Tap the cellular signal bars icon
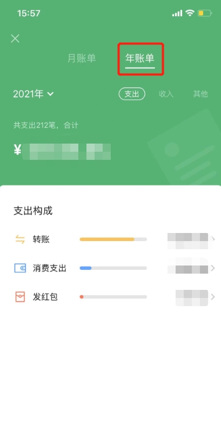The image size is (221, 434). pos(177,13)
